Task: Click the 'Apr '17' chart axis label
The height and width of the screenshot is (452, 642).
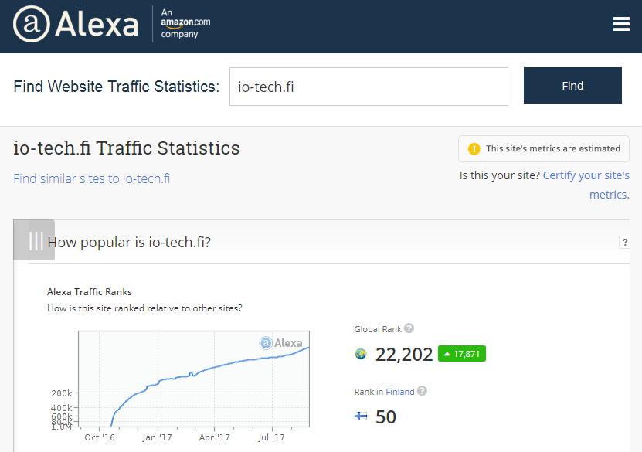Action: pyautogui.click(x=214, y=437)
